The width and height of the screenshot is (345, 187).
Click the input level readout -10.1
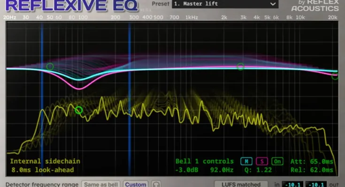(292, 184)
